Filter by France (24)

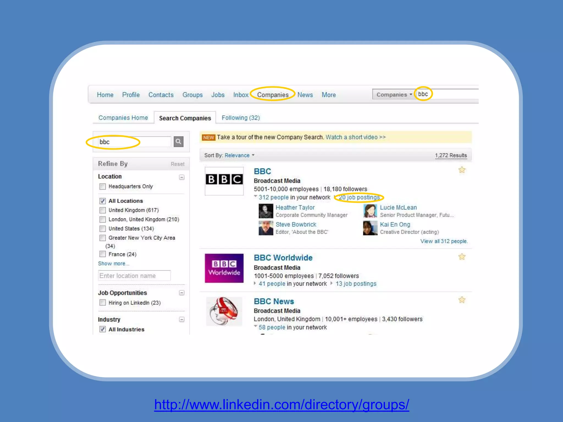tap(103, 254)
